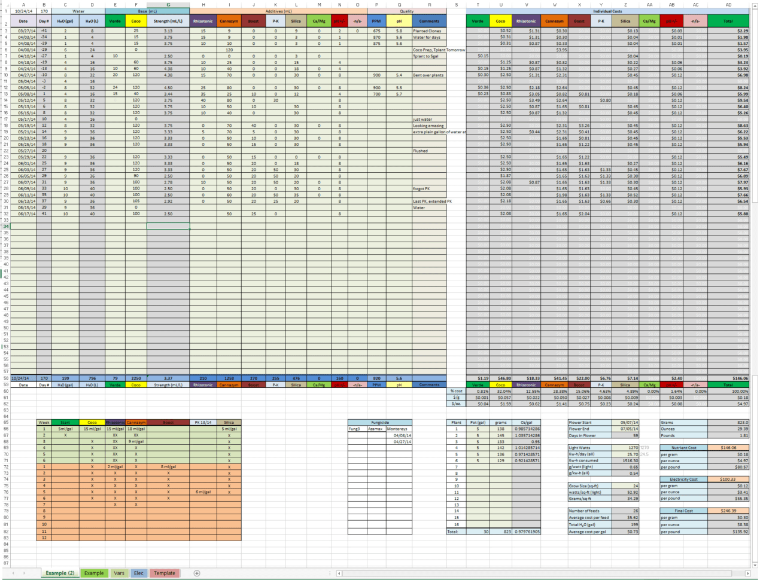Click the Azamax cell in Fungicide table
Image resolution: width=760 pixels, height=580 pixels.
pos(375,429)
